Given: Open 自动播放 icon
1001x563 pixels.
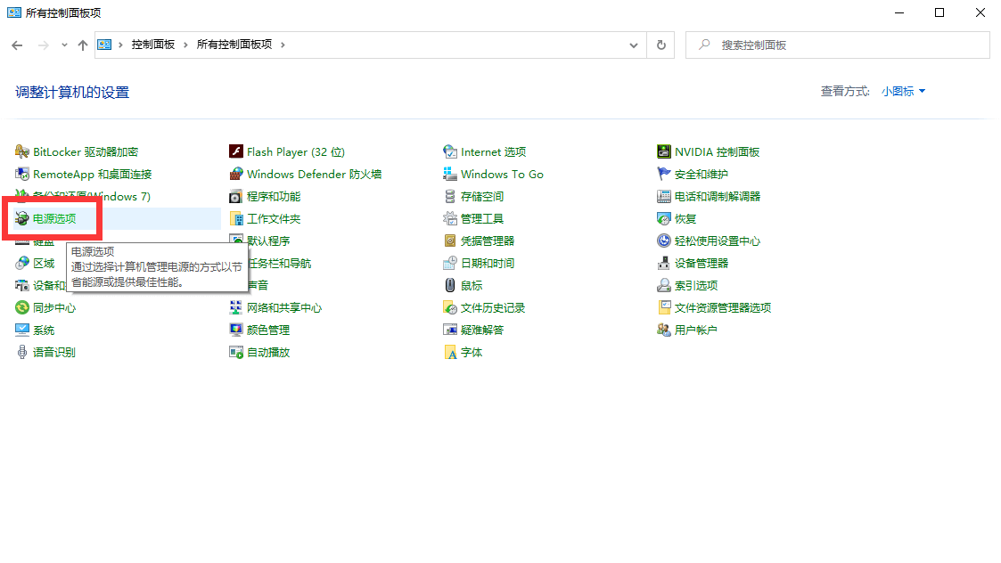Looking at the screenshot, I should (x=236, y=353).
